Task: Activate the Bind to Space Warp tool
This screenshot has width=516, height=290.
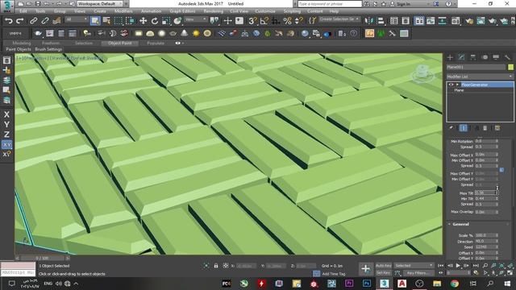Action: [56, 21]
